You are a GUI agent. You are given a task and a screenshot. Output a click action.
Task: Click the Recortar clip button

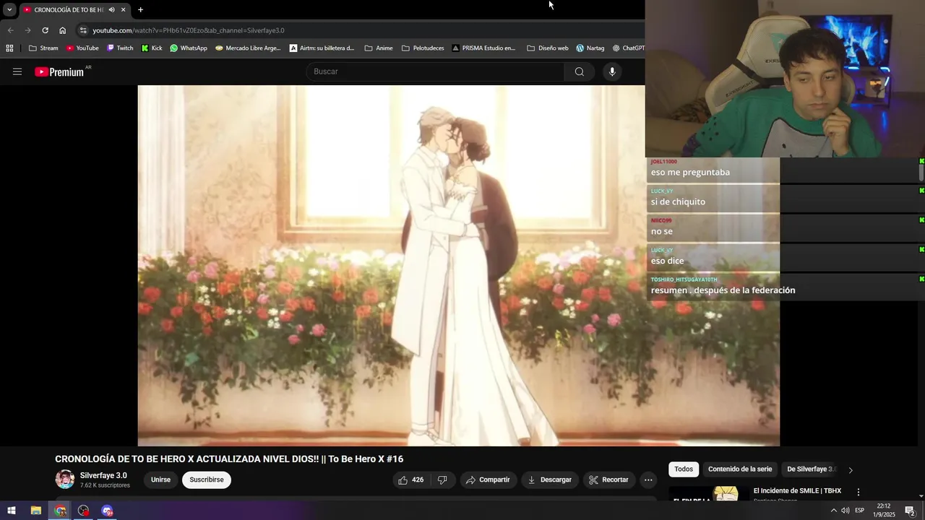pos(608,480)
